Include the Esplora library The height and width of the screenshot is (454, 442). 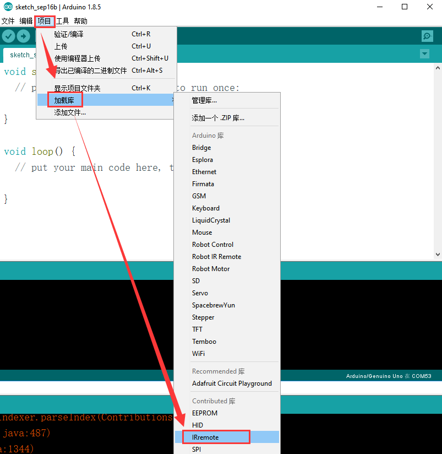(227, 160)
